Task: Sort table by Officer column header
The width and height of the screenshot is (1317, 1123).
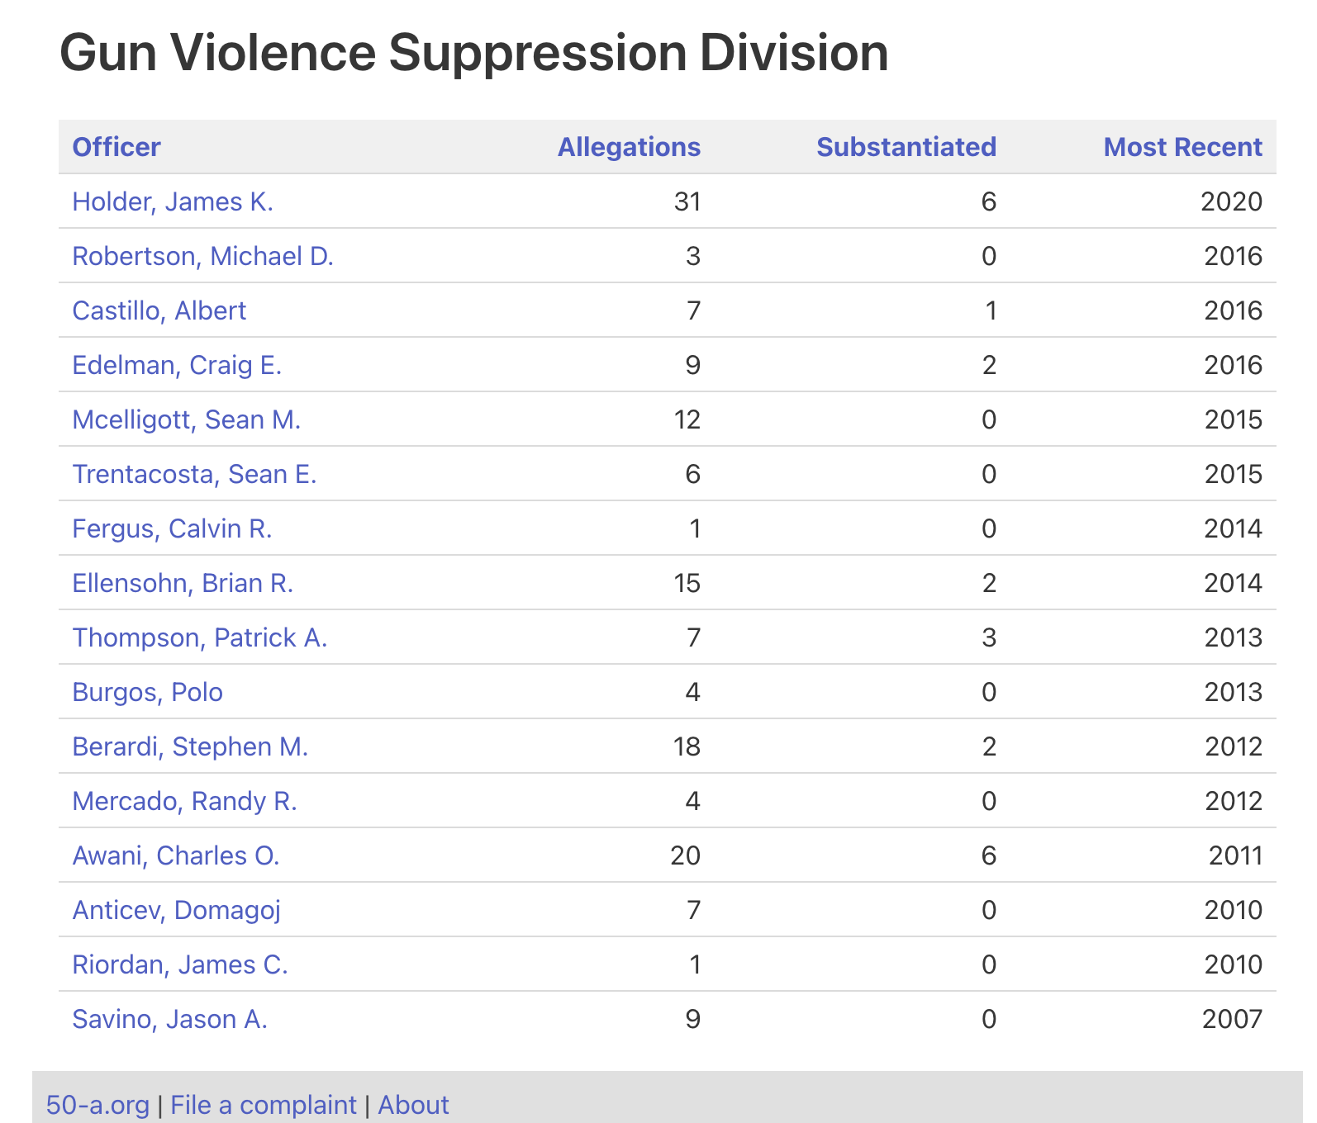Action: 116,147
